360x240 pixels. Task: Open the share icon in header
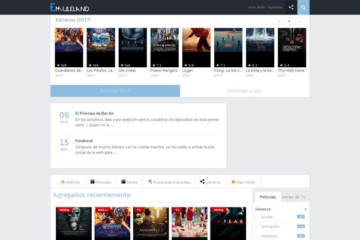tap(291, 7)
